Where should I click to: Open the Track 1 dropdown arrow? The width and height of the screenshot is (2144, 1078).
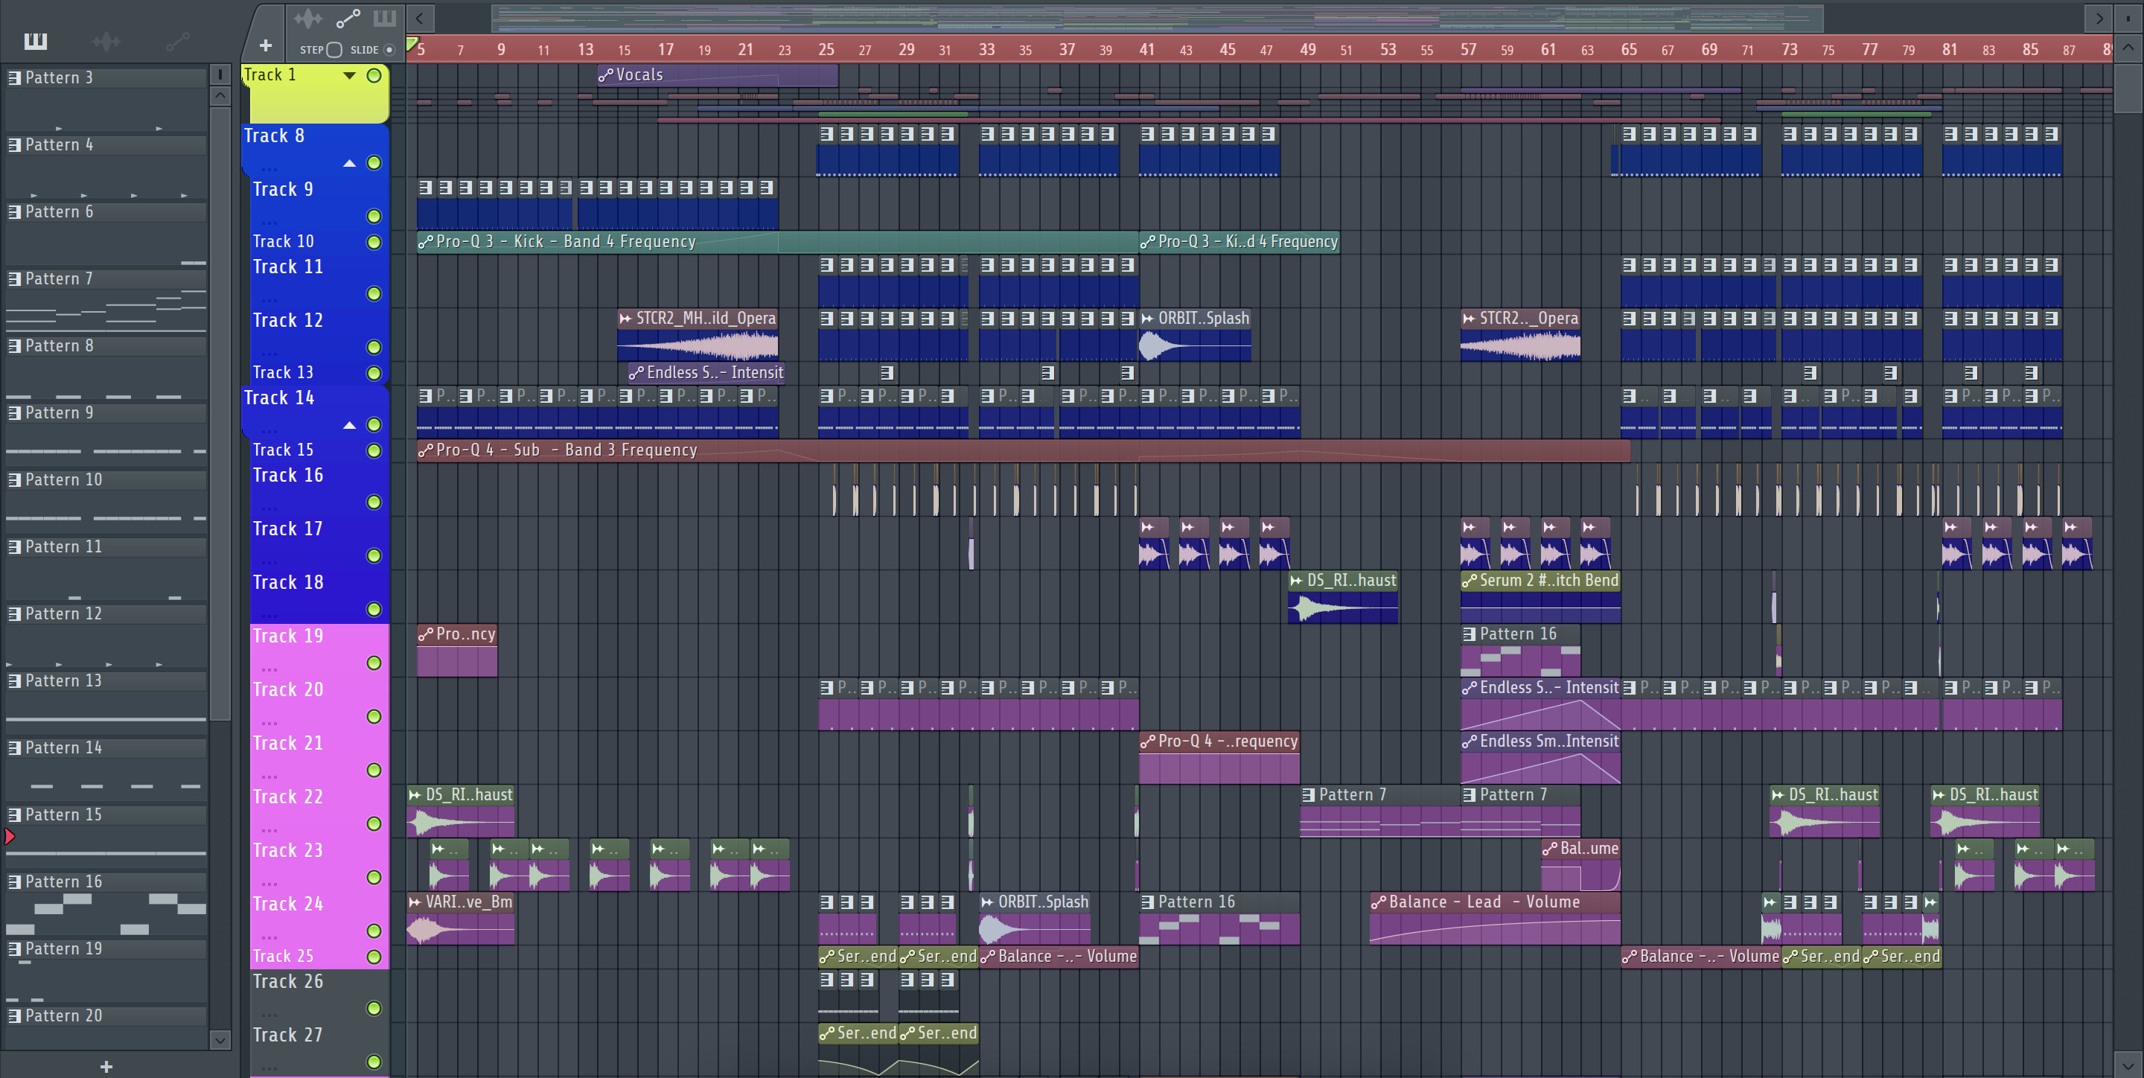pyautogui.click(x=350, y=76)
